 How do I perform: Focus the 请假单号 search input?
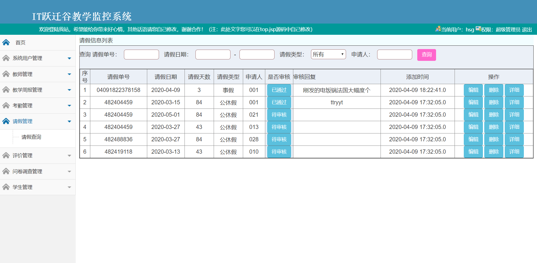point(141,54)
